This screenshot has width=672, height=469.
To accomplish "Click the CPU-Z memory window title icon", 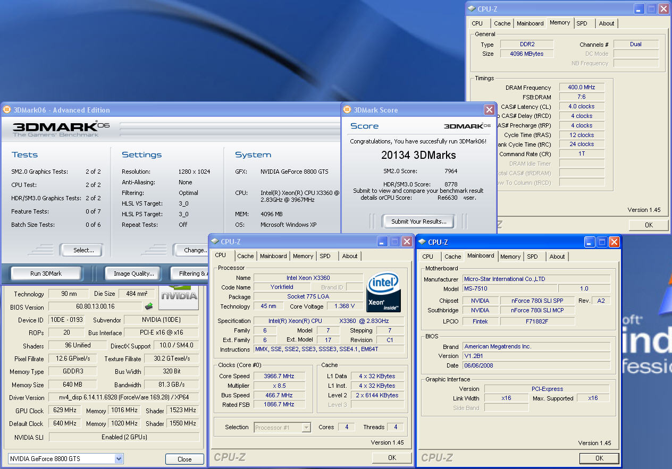I will click(x=471, y=8).
